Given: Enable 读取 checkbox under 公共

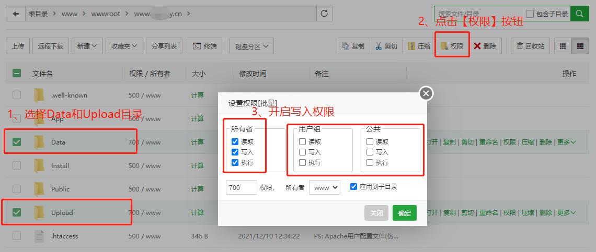Looking at the screenshot, I should click(x=370, y=142).
